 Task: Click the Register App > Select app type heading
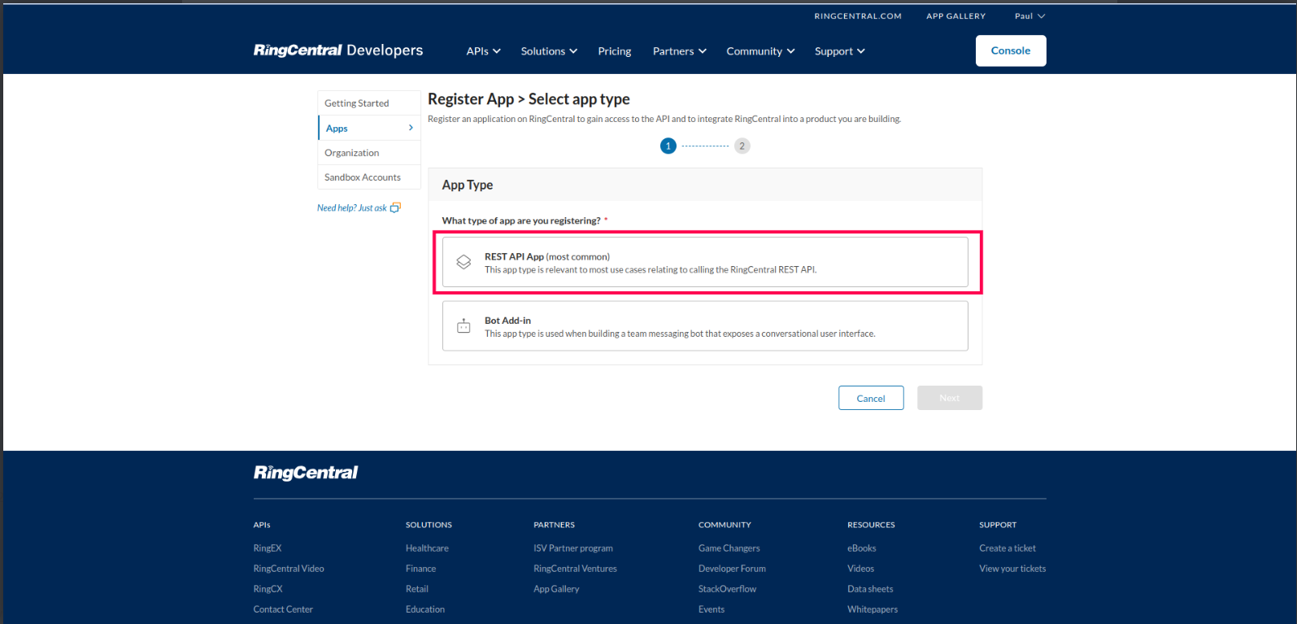[529, 99]
